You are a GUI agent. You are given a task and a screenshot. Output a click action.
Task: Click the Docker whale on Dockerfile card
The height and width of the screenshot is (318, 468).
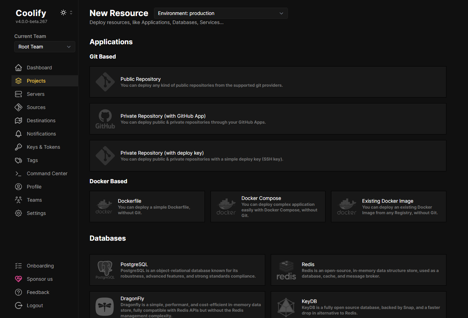tap(104, 207)
